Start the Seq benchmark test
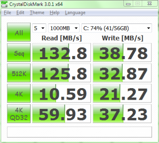The width and height of the screenshot is (159, 143). (x=19, y=52)
